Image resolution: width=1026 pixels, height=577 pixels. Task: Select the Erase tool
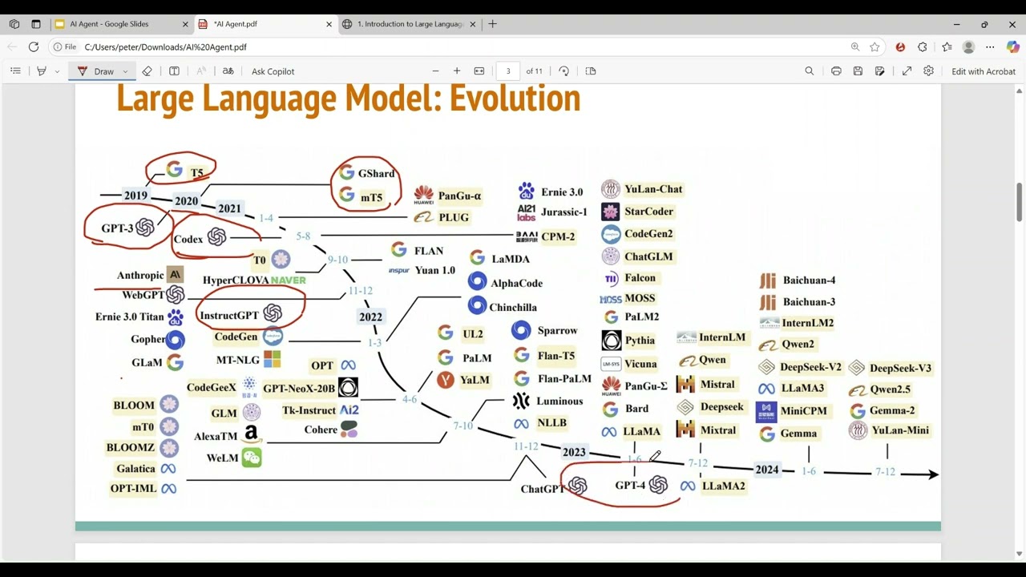pyautogui.click(x=147, y=71)
